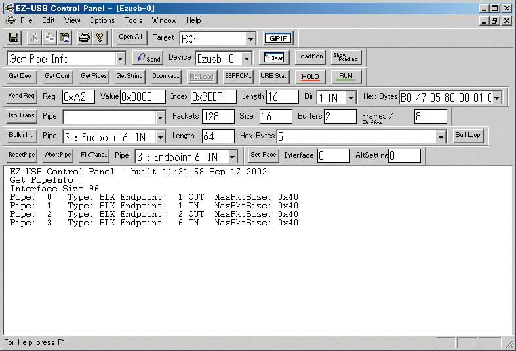Click the AbortPipe button

[58, 155]
